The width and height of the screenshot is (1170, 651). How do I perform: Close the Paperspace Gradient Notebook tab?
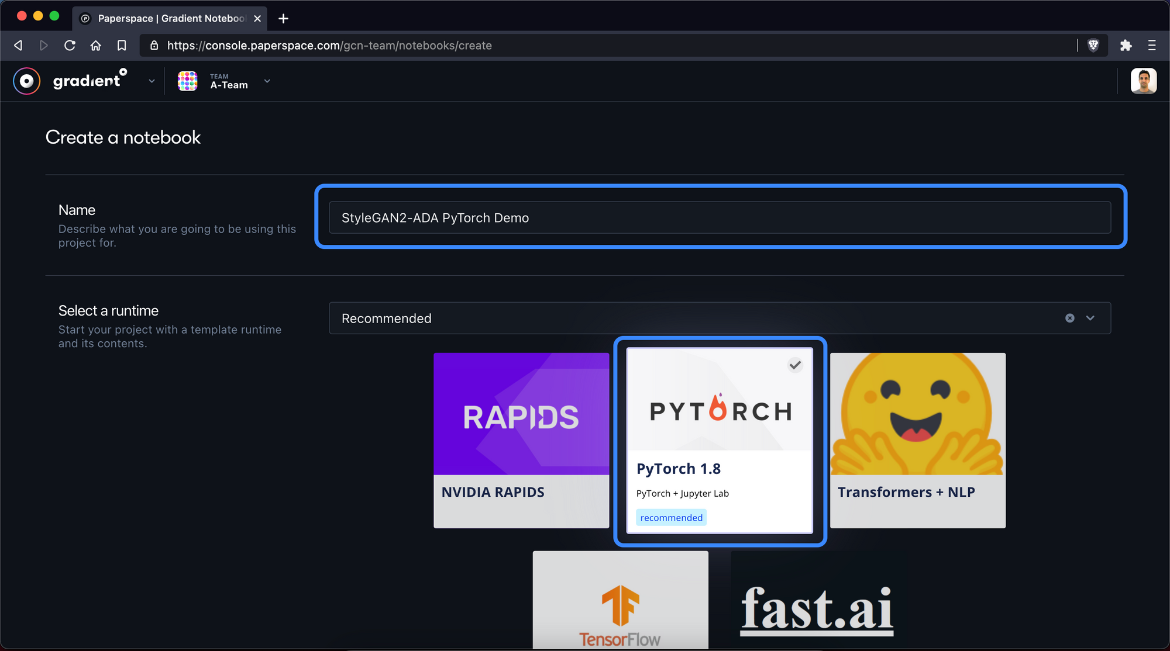pos(257,19)
